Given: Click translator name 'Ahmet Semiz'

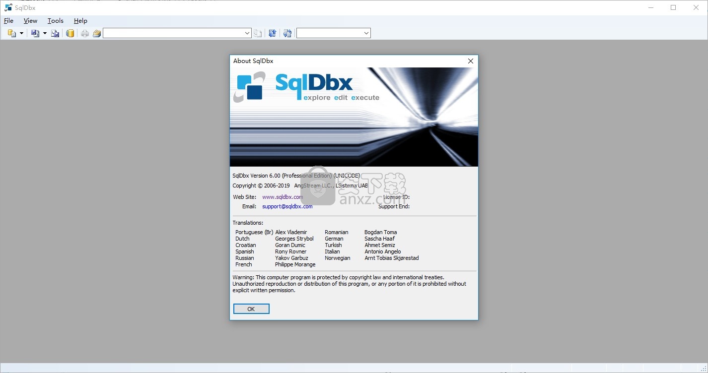Looking at the screenshot, I should [x=380, y=245].
